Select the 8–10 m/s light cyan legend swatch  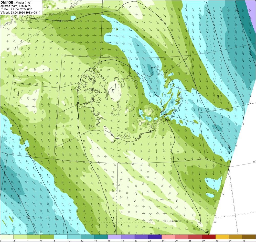tap(61, 237)
